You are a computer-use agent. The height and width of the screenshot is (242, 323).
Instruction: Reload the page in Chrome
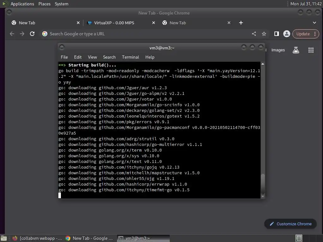pyautogui.click(x=32, y=34)
